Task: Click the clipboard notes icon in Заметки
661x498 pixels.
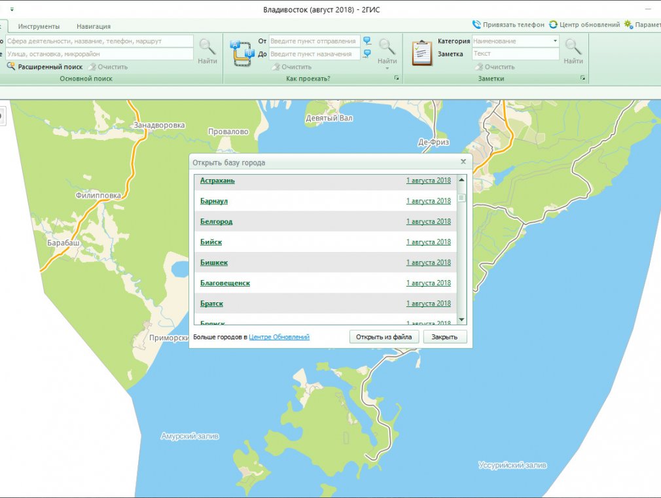Action: [x=422, y=53]
